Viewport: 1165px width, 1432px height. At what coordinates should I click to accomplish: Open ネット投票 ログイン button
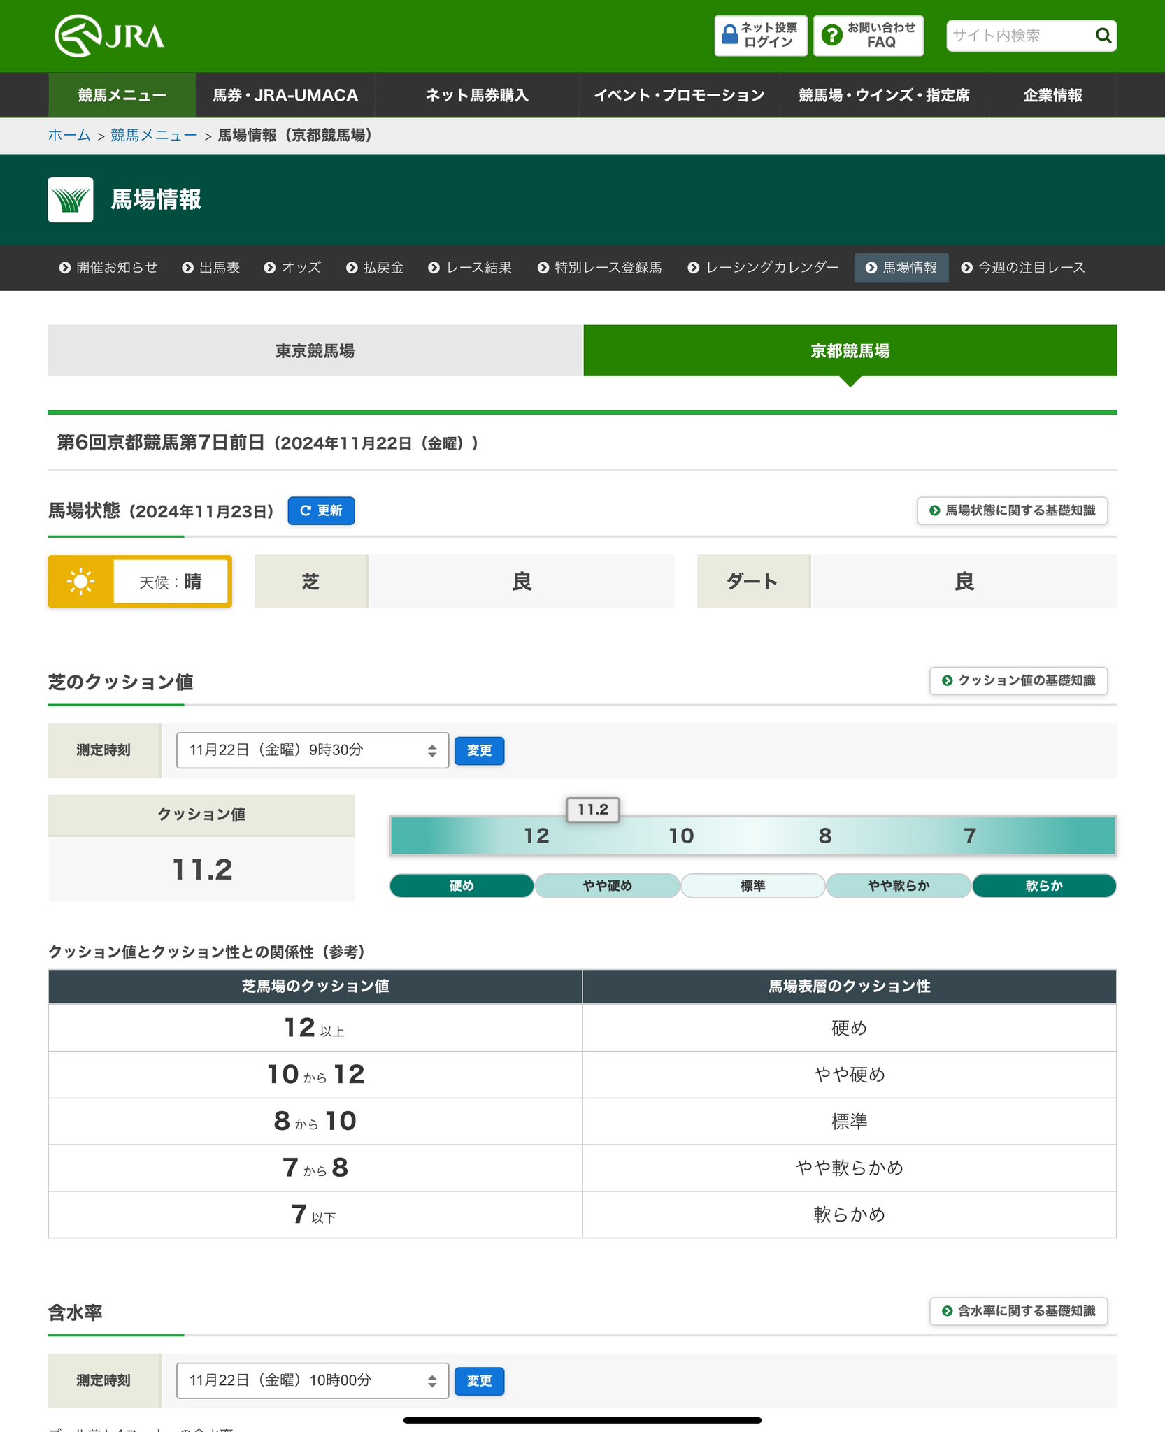coord(761,36)
